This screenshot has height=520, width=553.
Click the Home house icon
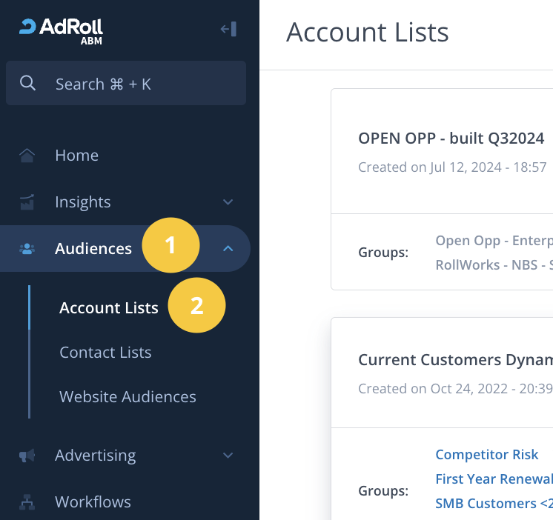tap(27, 156)
